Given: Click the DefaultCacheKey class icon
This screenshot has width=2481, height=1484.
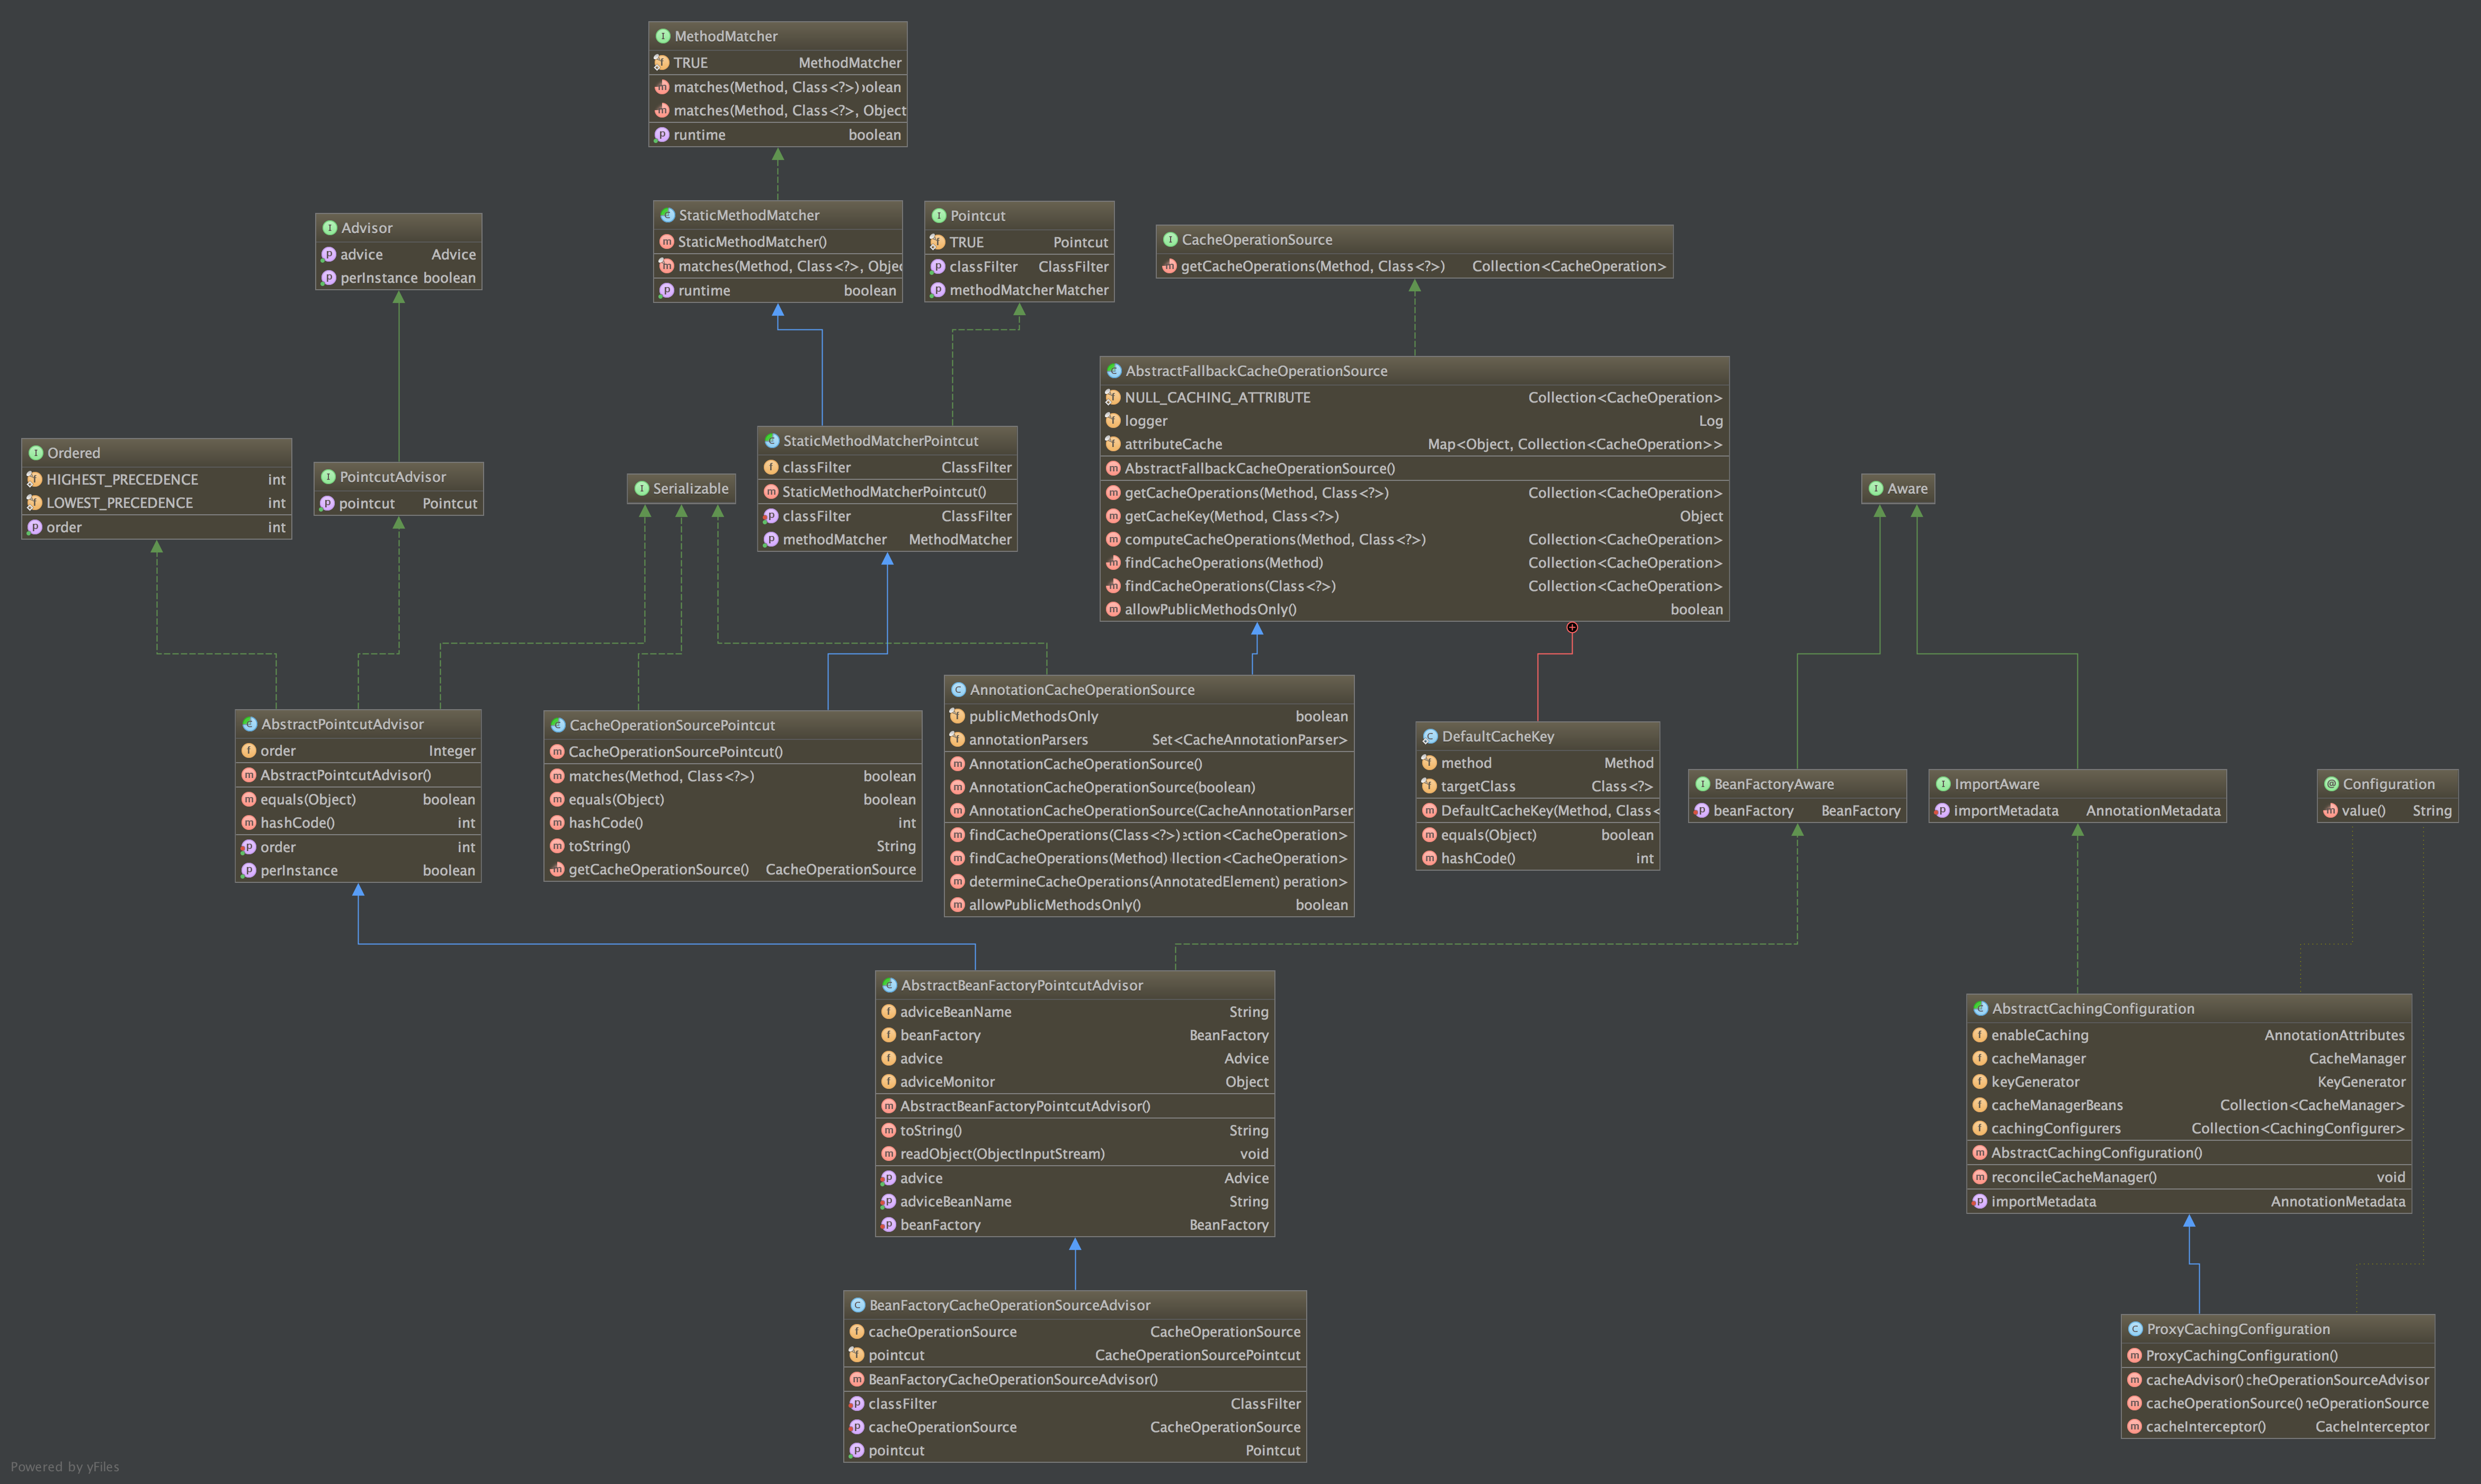Looking at the screenshot, I should point(1429,737).
